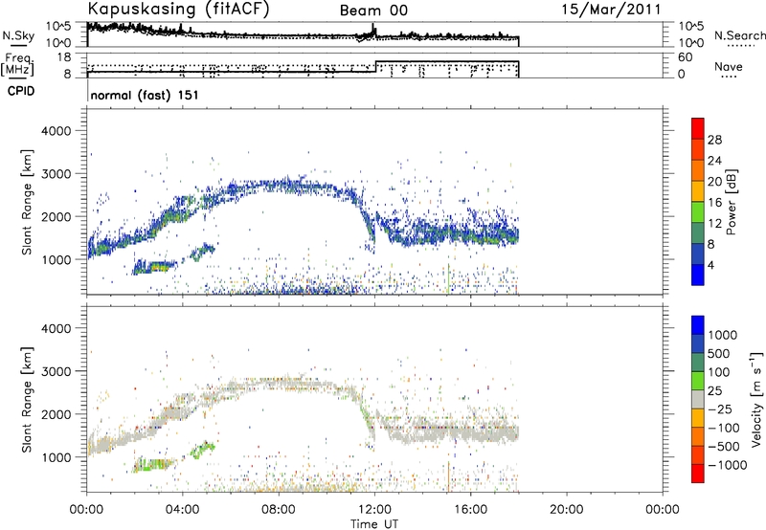This screenshot has height=530, width=766.
Task: Pick the bright blue top Velocity colorbar segment
Action: (698, 325)
